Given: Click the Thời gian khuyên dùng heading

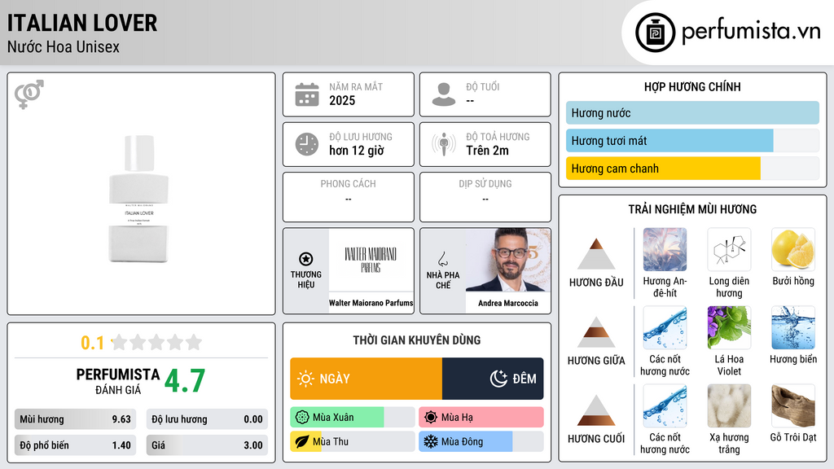Looking at the screenshot, I should click(x=417, y=340).
